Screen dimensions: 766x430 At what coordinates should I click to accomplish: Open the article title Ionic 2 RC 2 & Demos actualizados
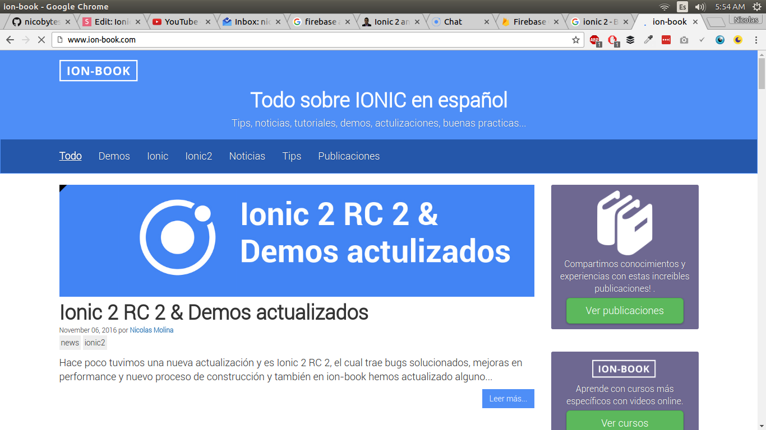coord(214,312)
